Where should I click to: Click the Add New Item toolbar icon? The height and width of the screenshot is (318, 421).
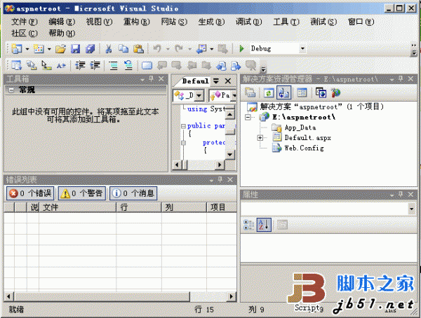[x=39, y=49]
